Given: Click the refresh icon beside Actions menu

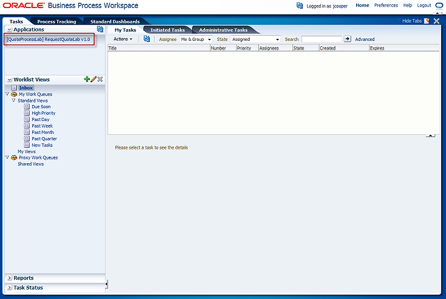Looking at the screenshot, I should click(147, 39).
